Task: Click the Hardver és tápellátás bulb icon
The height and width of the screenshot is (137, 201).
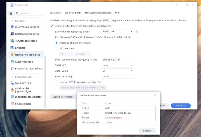Action: pos(12,55)
